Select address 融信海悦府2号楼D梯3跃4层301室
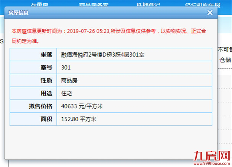The image size is (232, 167). point(102,55)
